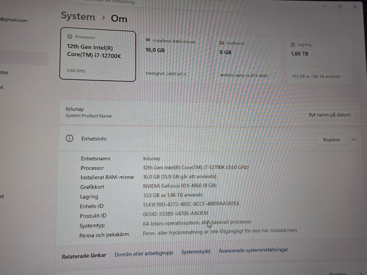This screenshot has height=275, width=367.
Task: Click the gmail.com account text in sidebar
Action: coord(14,20)
